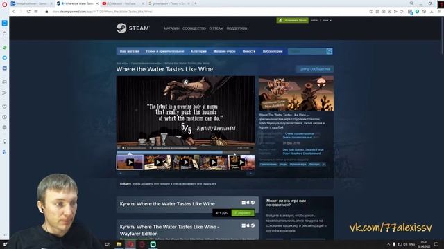This screenshot has width=444, height=249.
Task: Open Ваш магазин store tab
Action: coord(130,51)
